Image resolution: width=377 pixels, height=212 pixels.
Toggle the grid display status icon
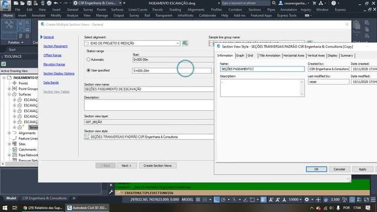(198, 200)
